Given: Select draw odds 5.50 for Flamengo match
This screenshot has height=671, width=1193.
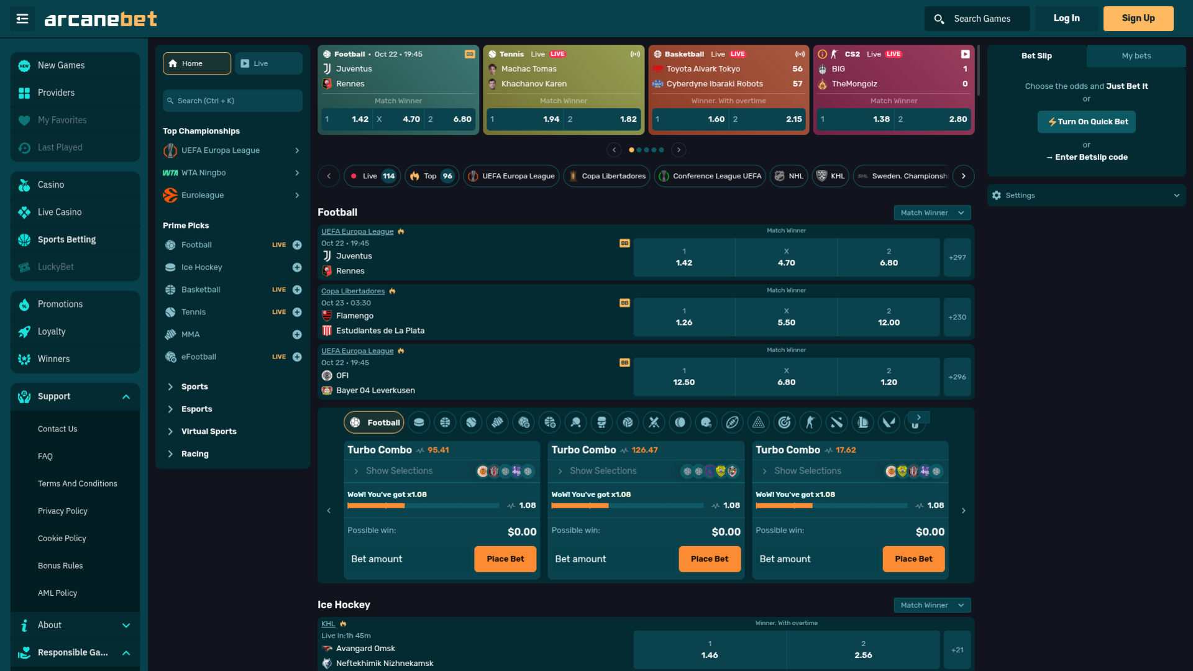Looking at the screenshot, I should [786, 317].
